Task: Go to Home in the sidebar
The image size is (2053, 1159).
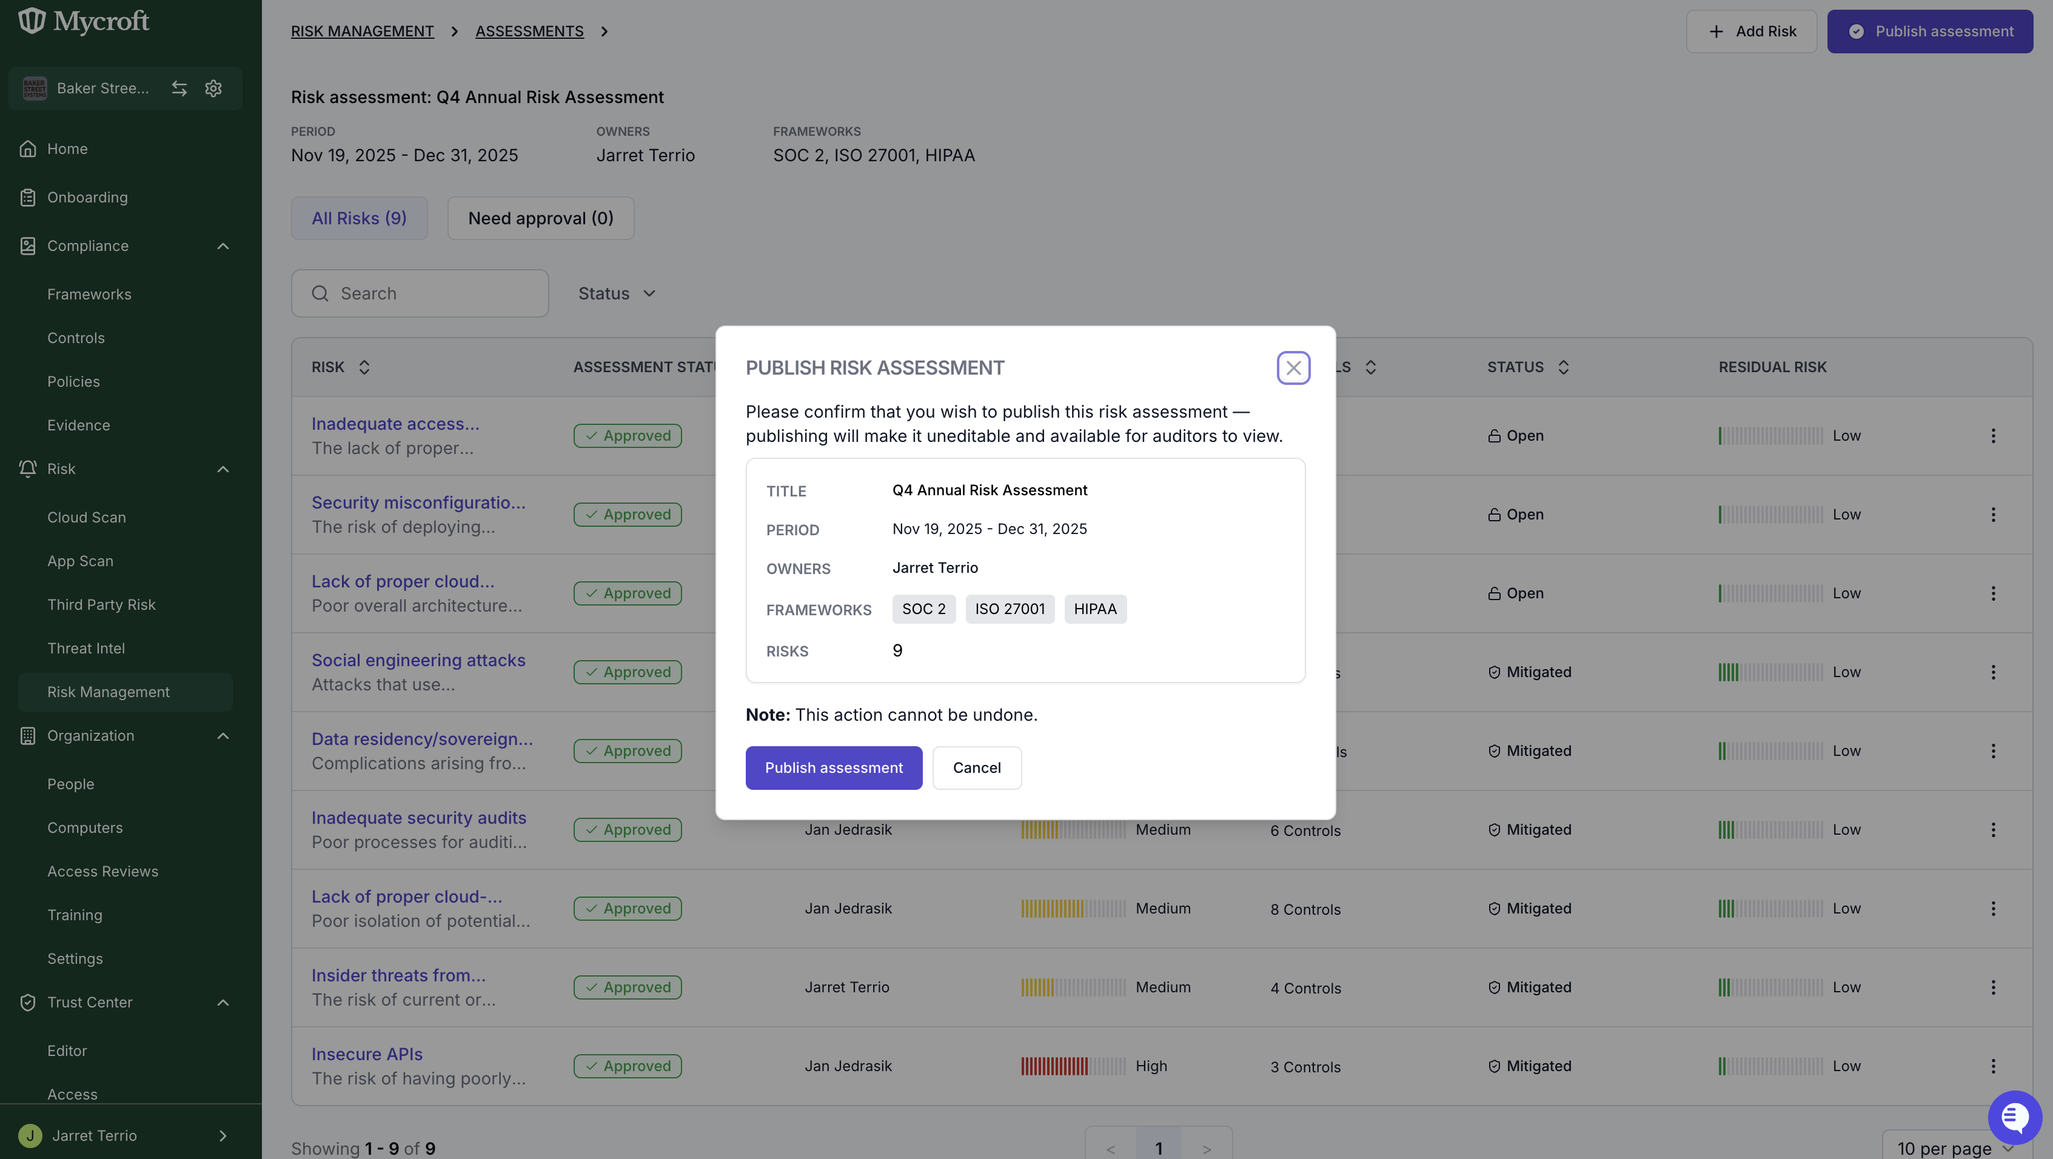Action: point(67,149)
